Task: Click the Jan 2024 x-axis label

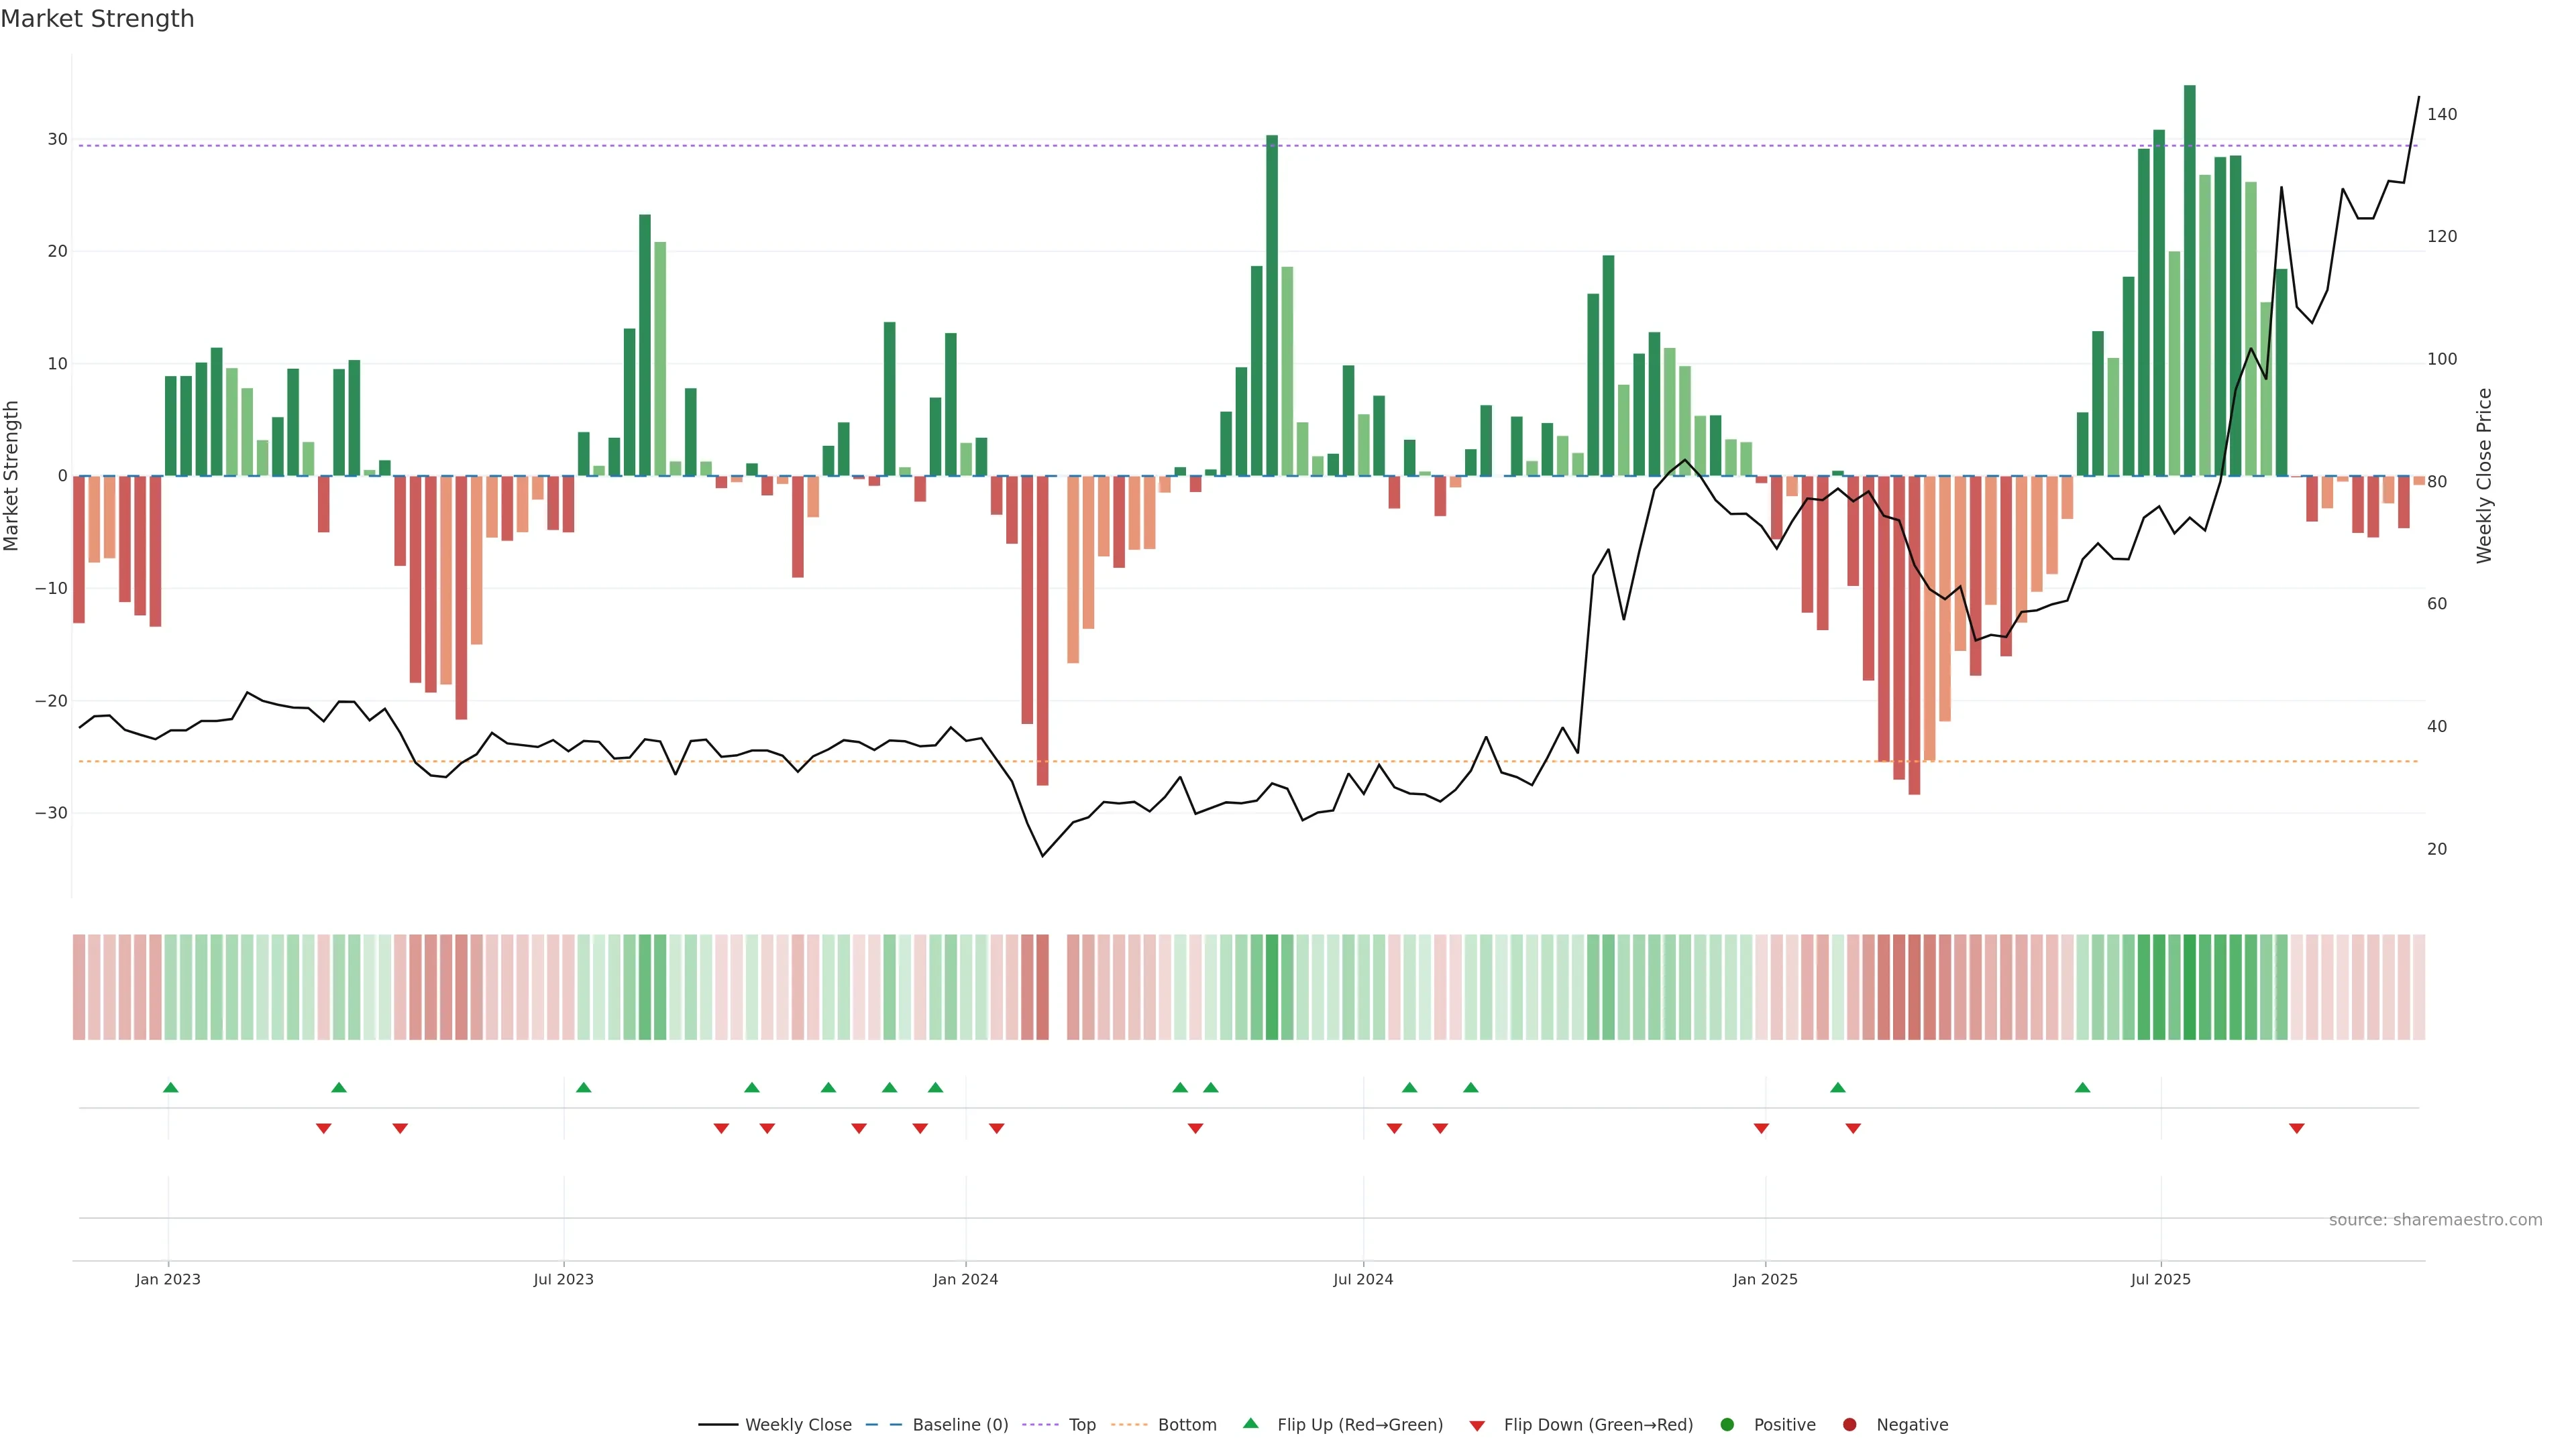Action: (x=965, y=1279)
